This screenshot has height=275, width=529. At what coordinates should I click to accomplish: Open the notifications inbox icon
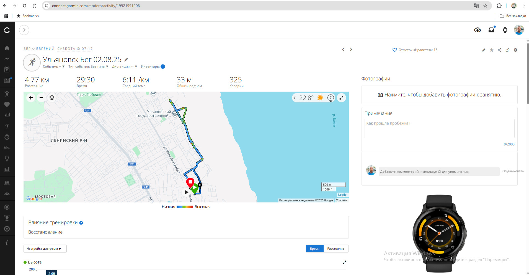coord(491,30)
